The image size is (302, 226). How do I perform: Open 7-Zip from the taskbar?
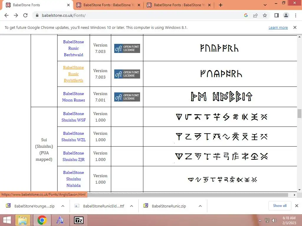[x=79, y=220]
